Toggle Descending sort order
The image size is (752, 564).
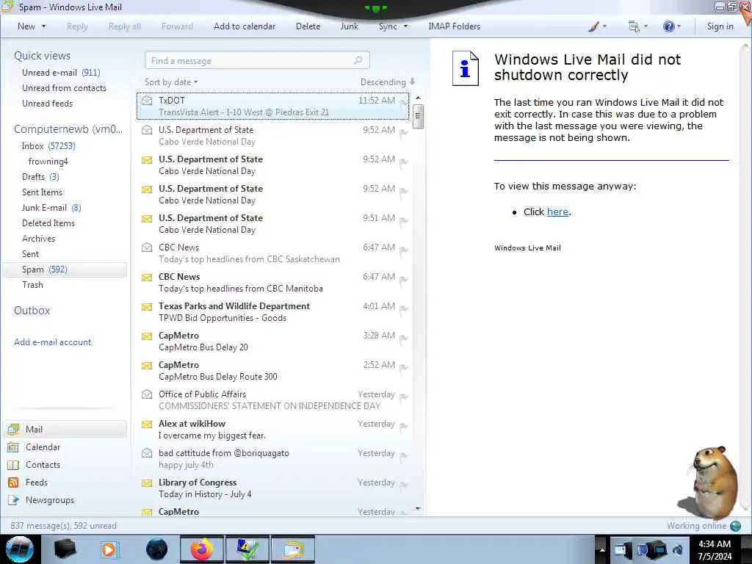(x=388, y=82)
